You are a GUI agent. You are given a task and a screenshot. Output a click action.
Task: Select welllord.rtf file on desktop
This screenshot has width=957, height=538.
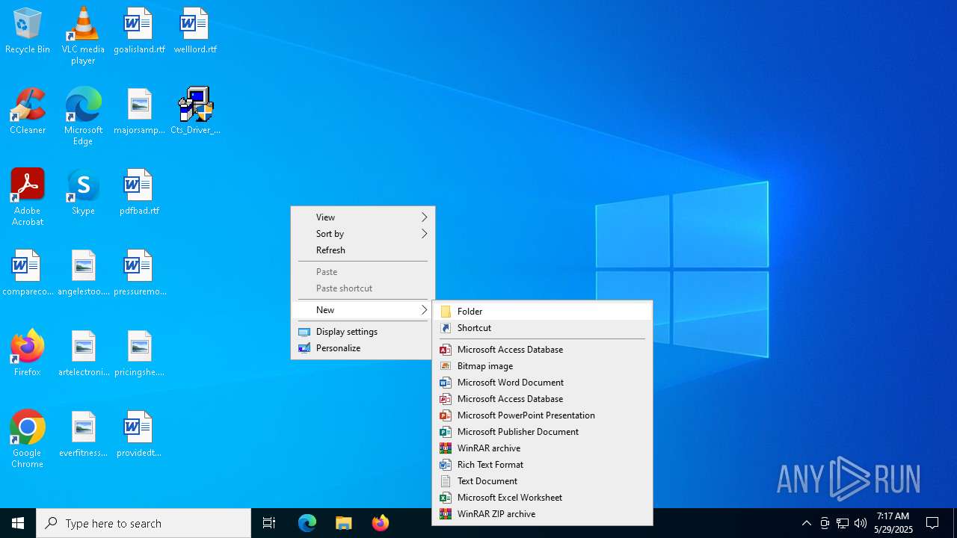pos(195,31)
